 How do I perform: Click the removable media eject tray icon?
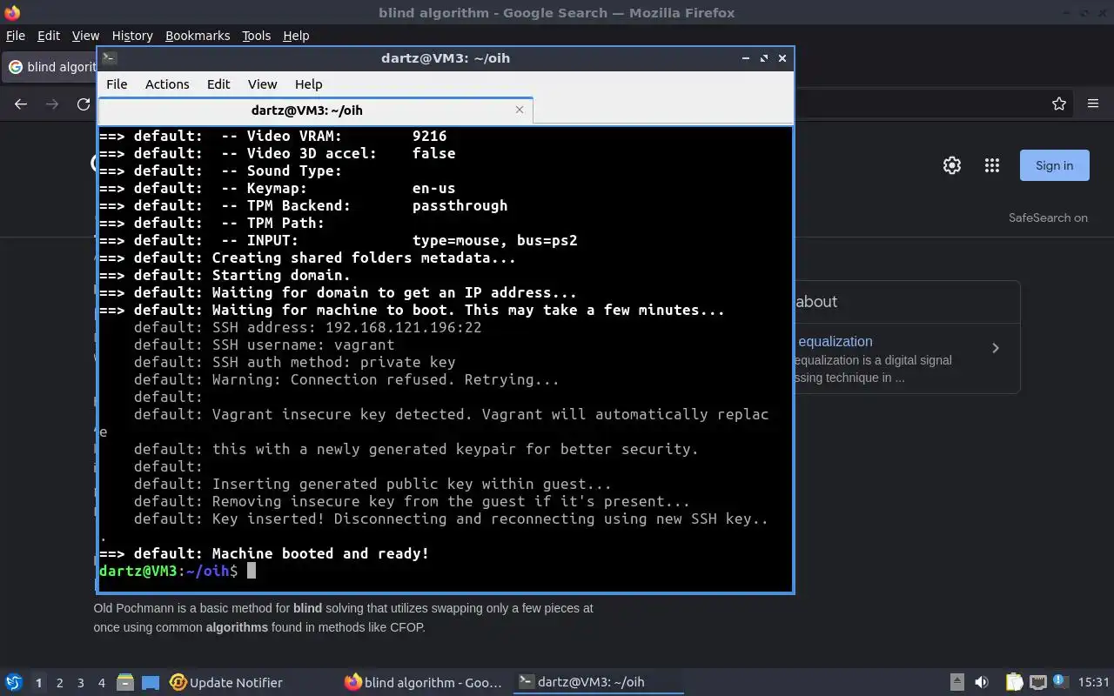click(x=956, y=682)
